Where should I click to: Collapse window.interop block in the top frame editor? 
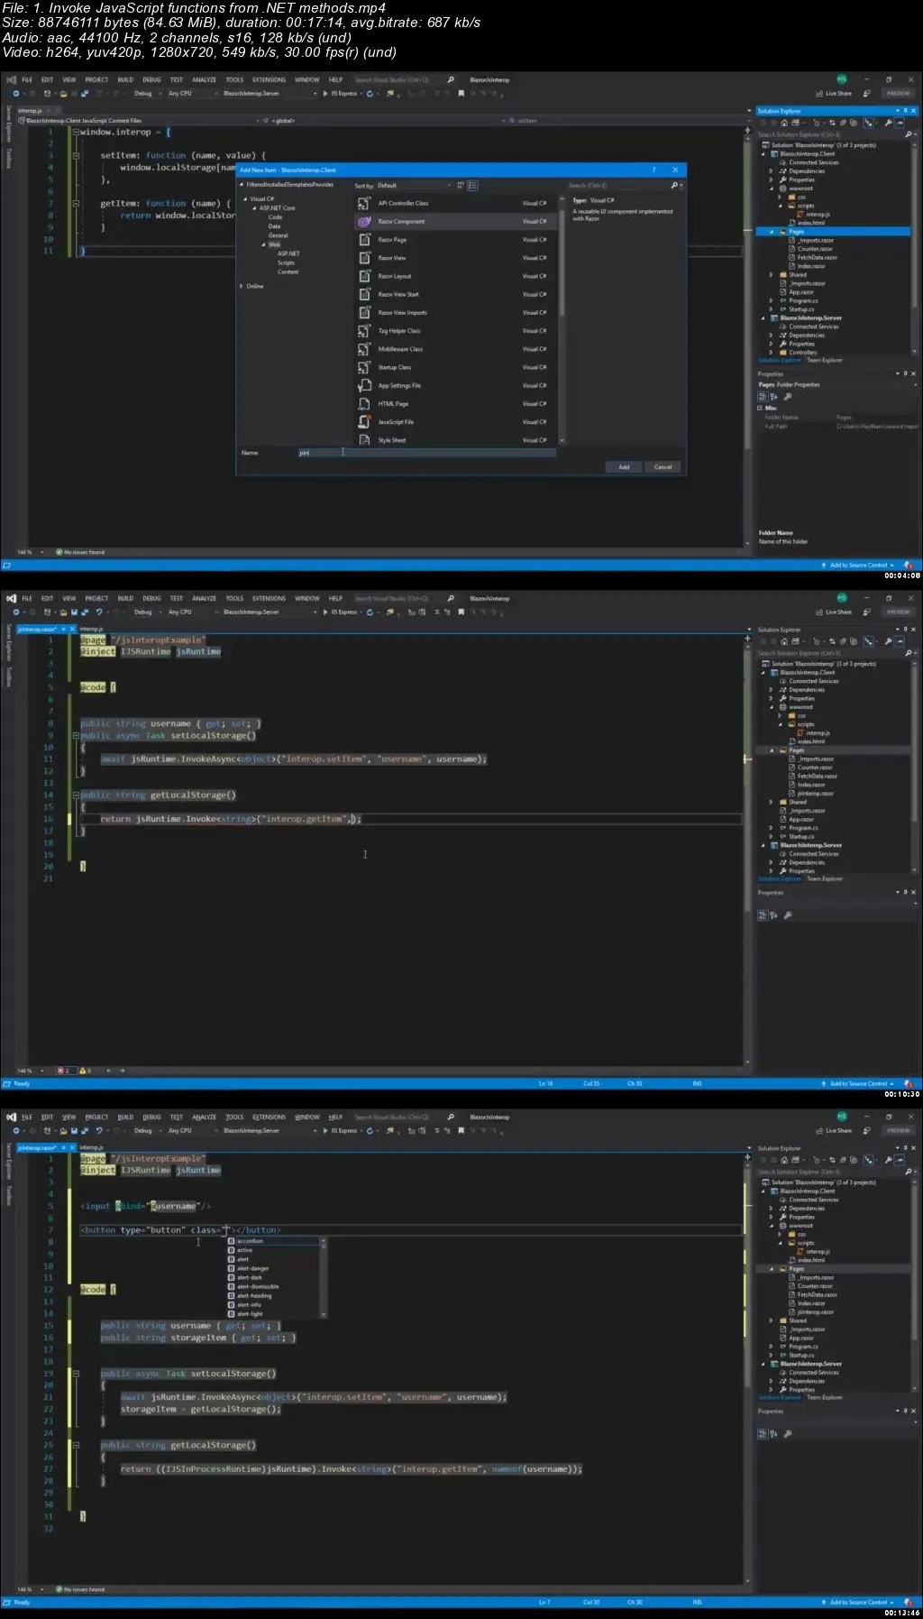(x=76, y=132)
